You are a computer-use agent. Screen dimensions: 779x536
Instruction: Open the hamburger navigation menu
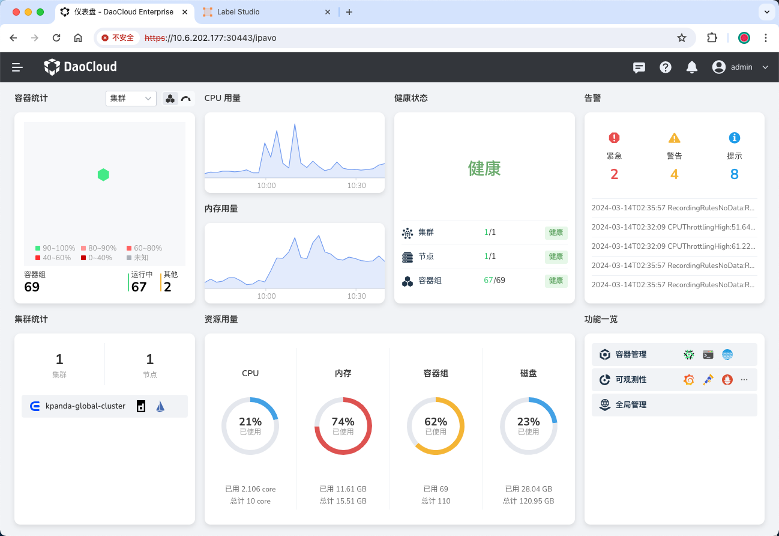click(17, 67)
